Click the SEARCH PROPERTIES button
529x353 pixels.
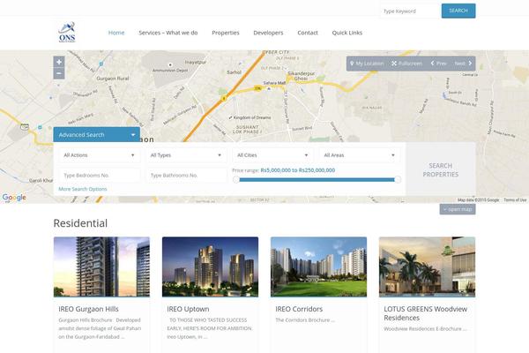441,169
